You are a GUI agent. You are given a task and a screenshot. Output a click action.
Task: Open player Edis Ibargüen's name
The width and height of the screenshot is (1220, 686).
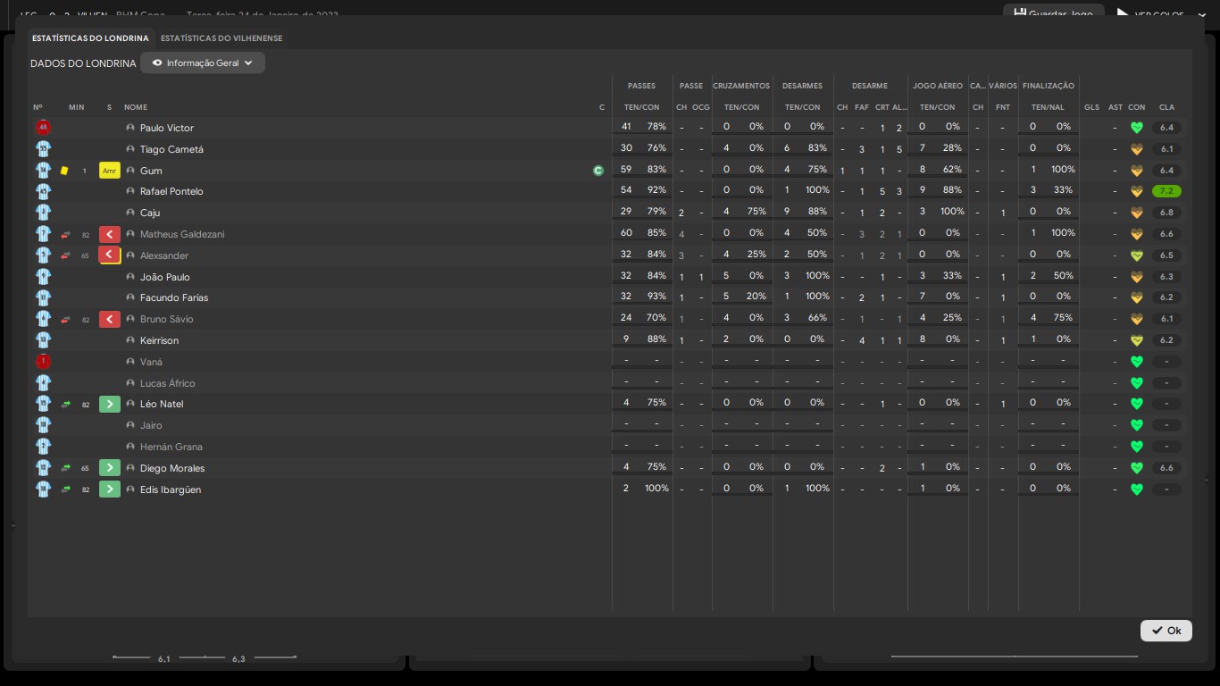pos(171,489)
